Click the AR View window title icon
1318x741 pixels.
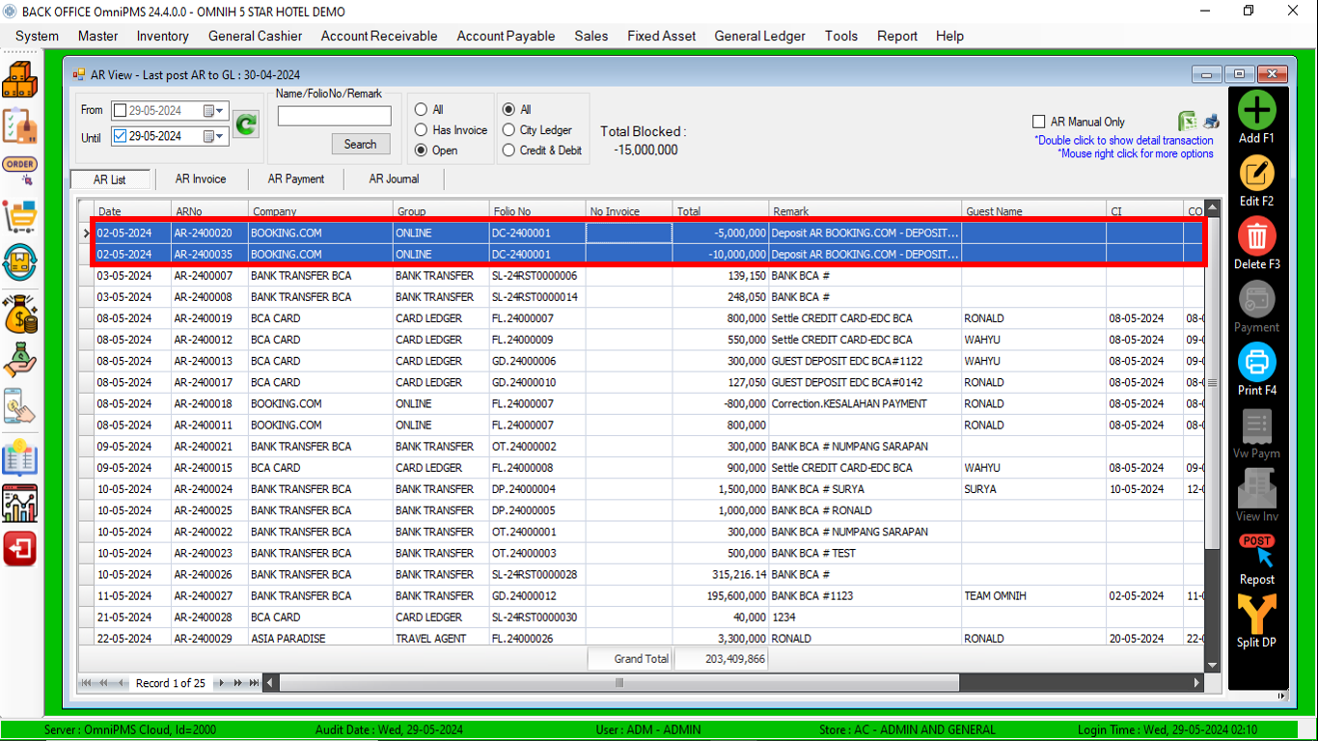(x=79, y=74)
